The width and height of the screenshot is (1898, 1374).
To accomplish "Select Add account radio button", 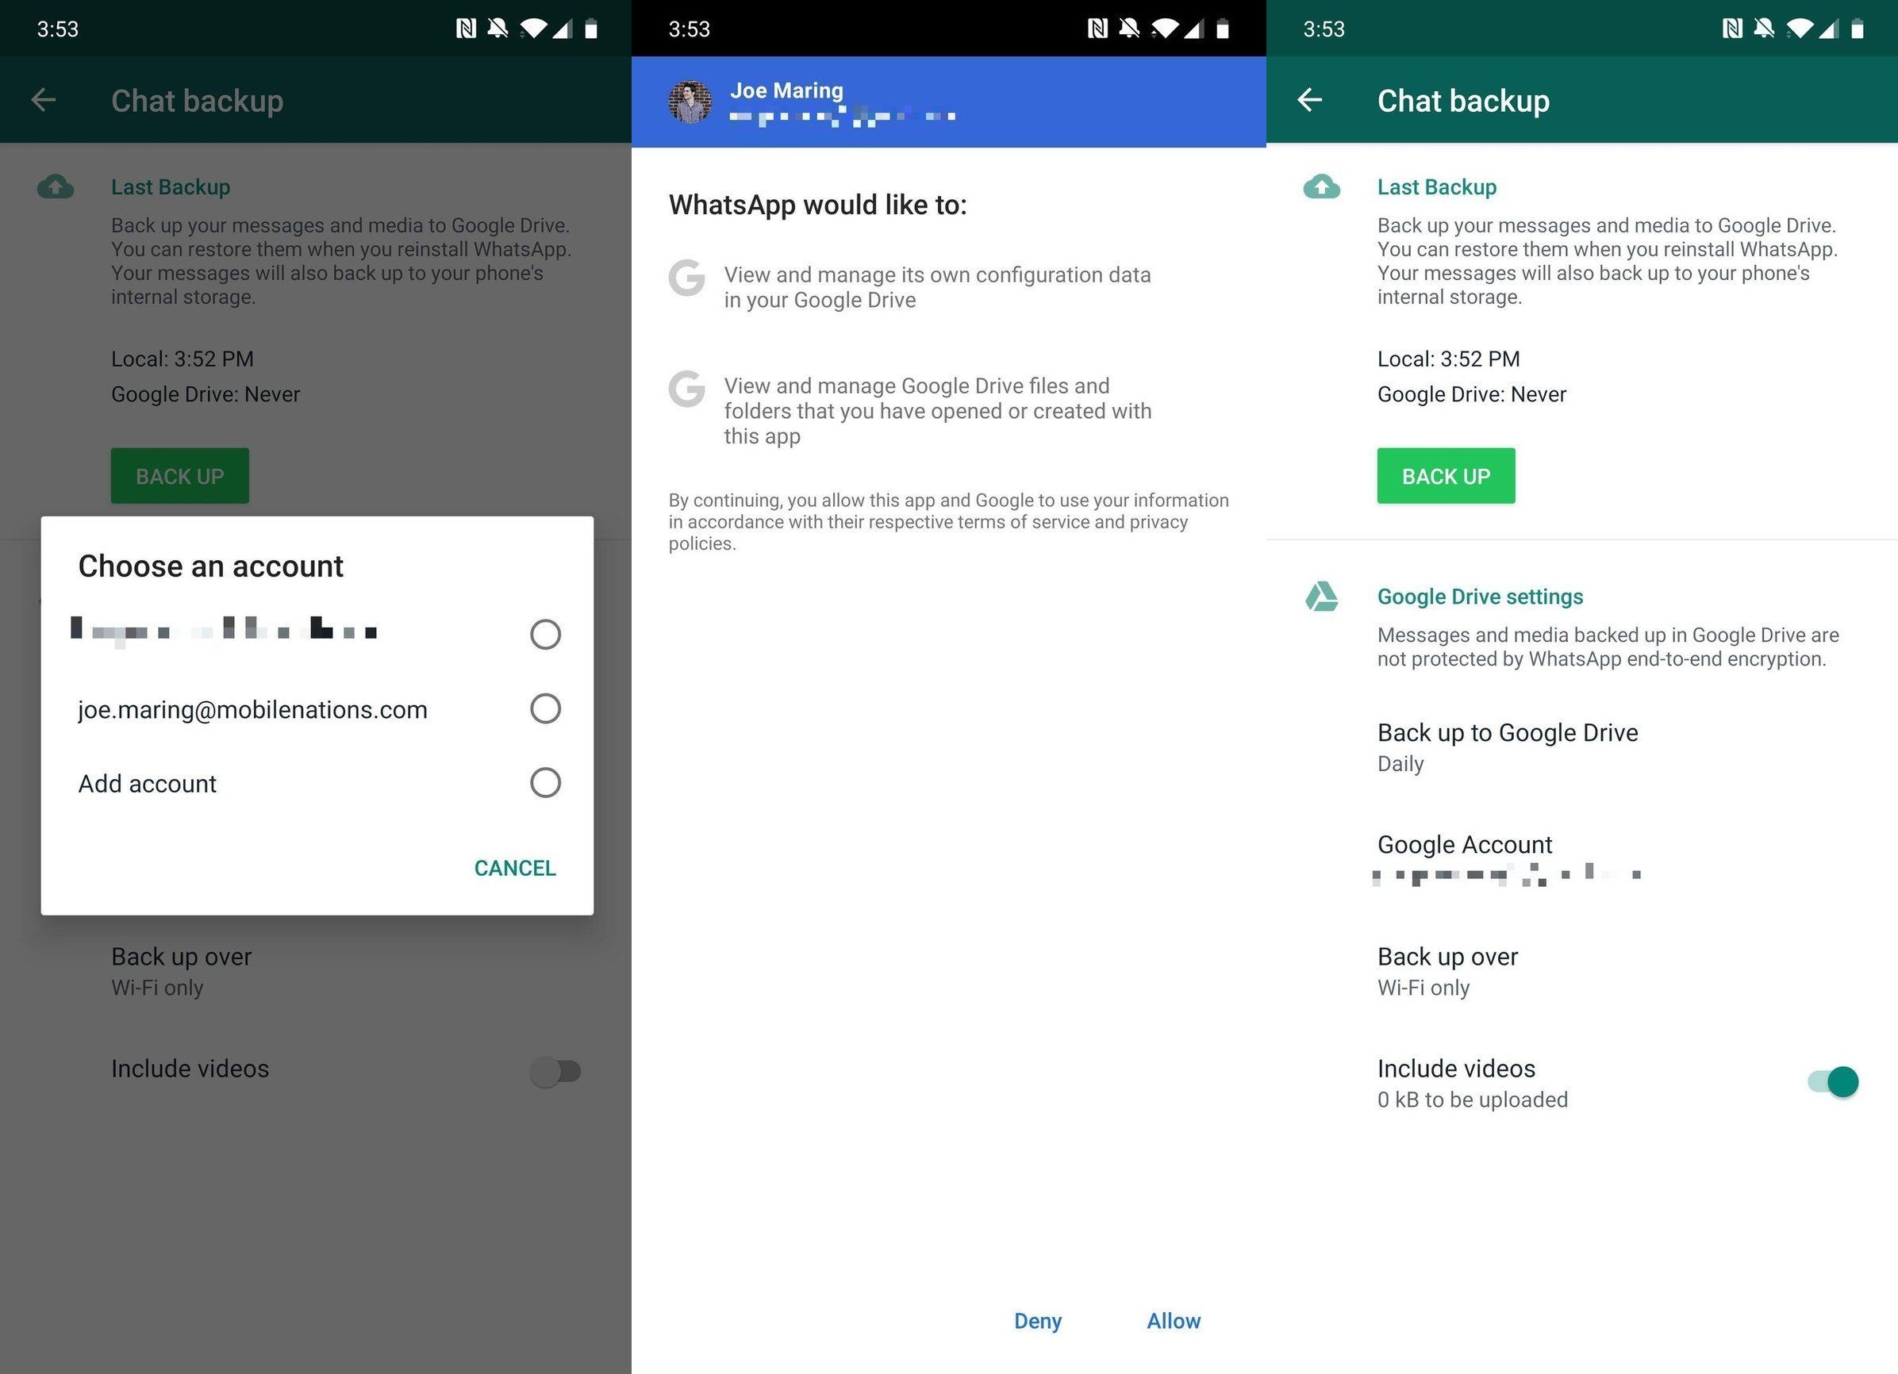I will coord(542,781).
